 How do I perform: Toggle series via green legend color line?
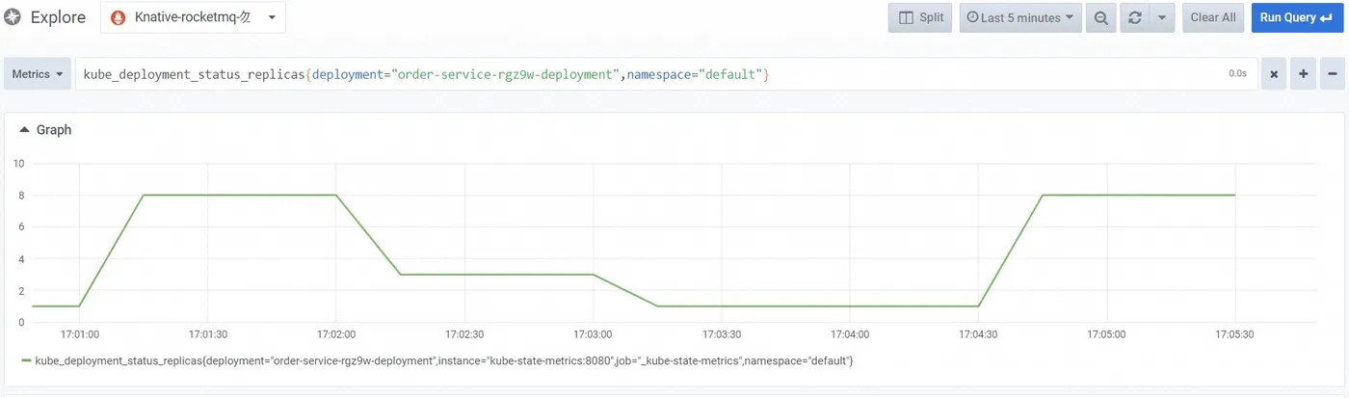[x=26, y=360]
